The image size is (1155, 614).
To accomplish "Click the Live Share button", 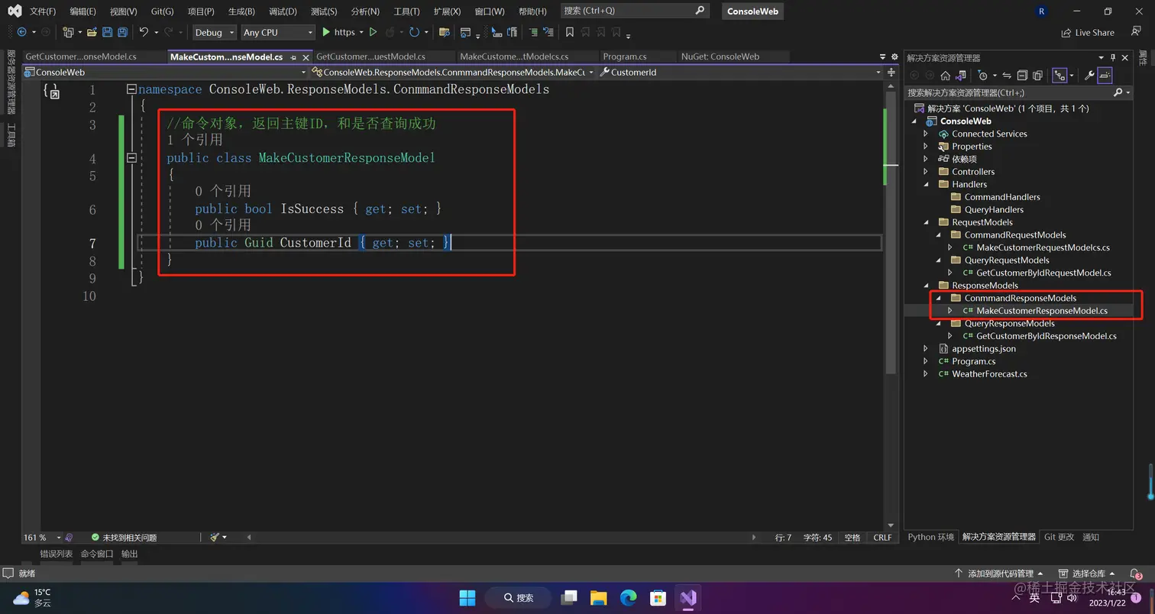I will pyautogui.click(x=1088, y=32).
